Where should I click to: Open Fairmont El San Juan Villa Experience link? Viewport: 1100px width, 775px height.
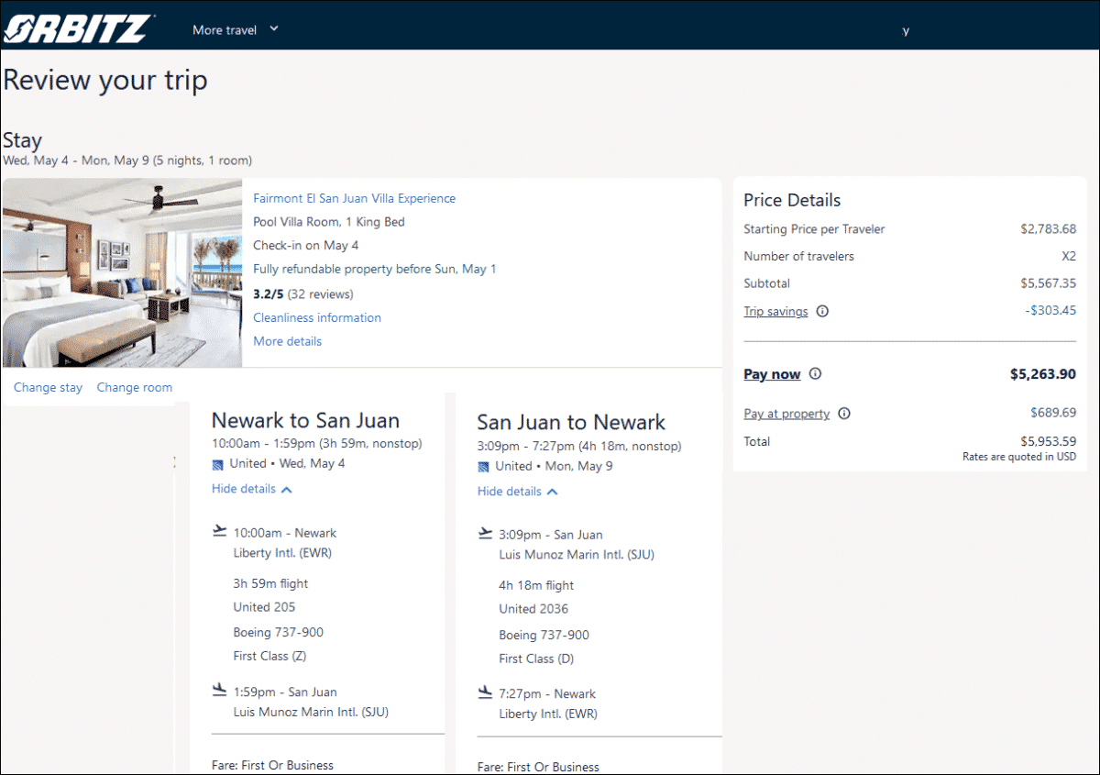pos(354,198)
